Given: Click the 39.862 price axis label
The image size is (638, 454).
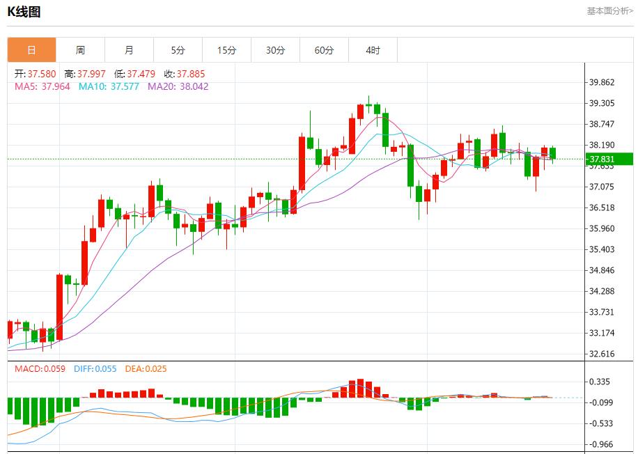Looking at the screenshot, I should pos(600,81).
